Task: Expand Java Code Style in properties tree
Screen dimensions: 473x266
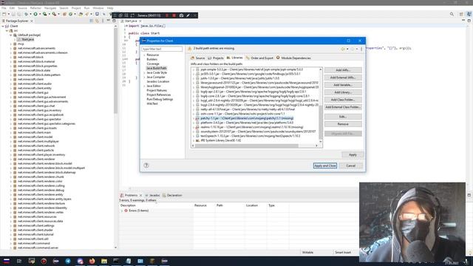Action: coord(145,72)
